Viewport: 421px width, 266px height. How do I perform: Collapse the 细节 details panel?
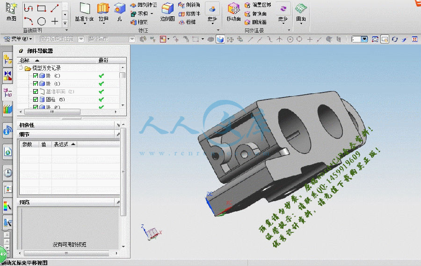[118, 134]
